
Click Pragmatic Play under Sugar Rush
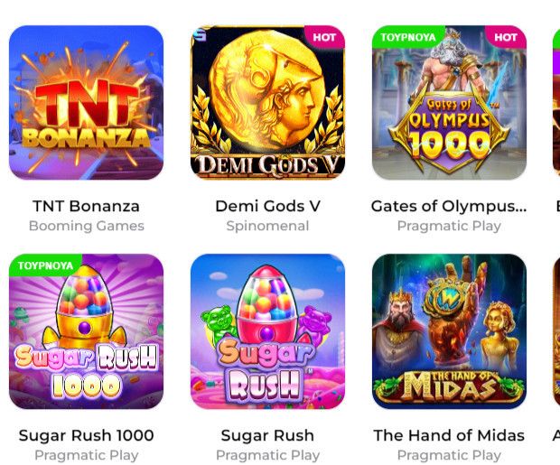click(267, 455)
